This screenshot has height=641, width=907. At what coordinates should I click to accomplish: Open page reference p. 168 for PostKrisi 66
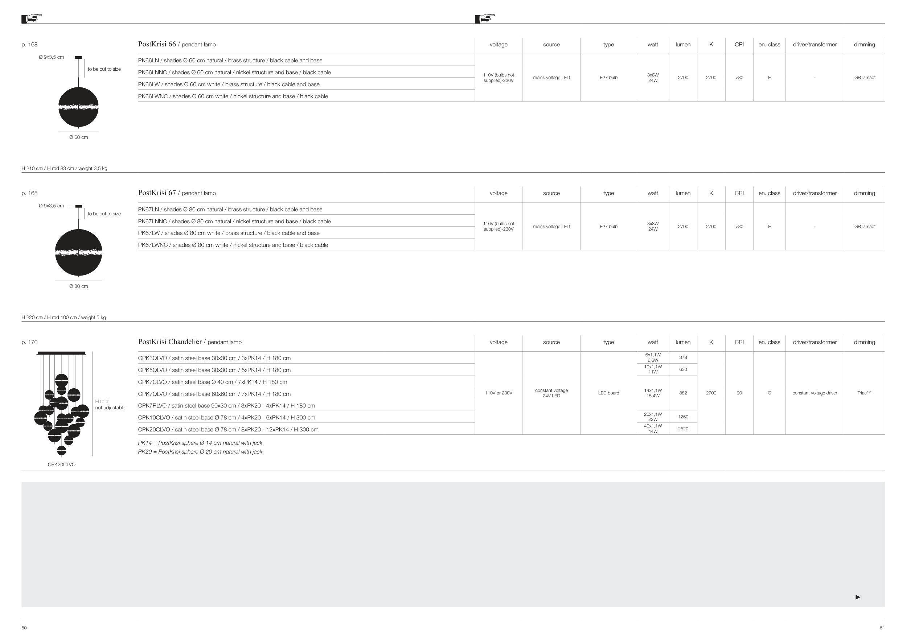[30, 45]
